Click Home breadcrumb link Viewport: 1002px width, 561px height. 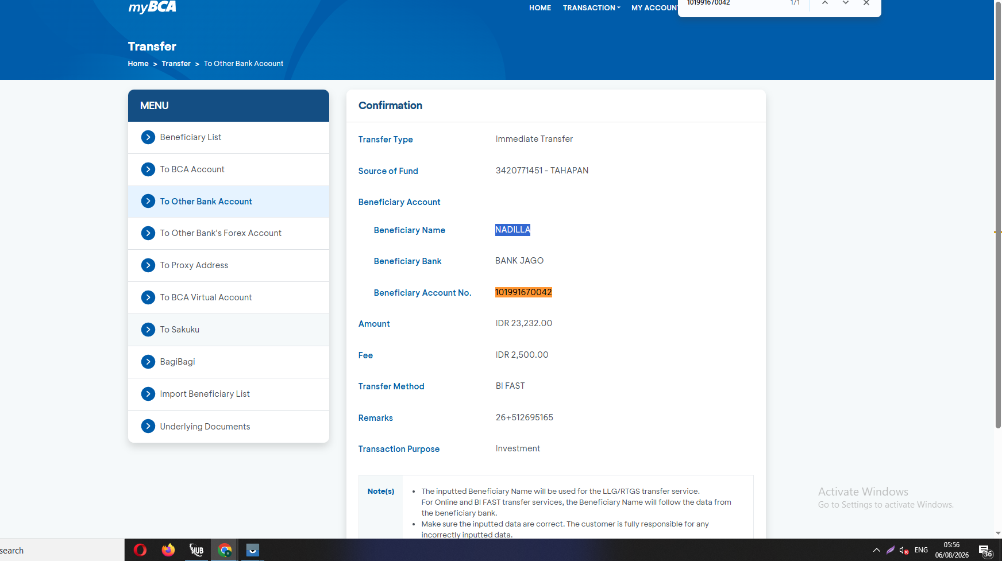138,64
